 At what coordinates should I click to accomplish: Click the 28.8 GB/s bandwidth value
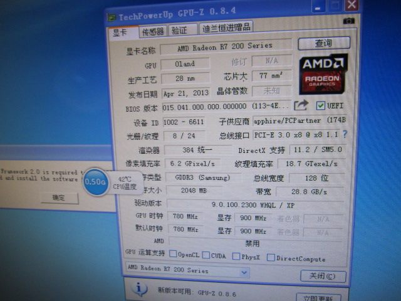point(310,191)
